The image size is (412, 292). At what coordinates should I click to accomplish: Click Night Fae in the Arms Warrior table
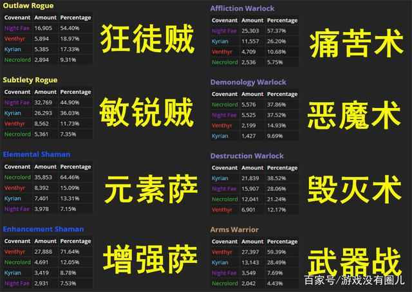point(224,273)
